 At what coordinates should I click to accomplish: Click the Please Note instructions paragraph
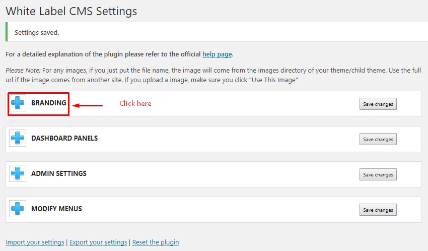(x=213, y=75)
